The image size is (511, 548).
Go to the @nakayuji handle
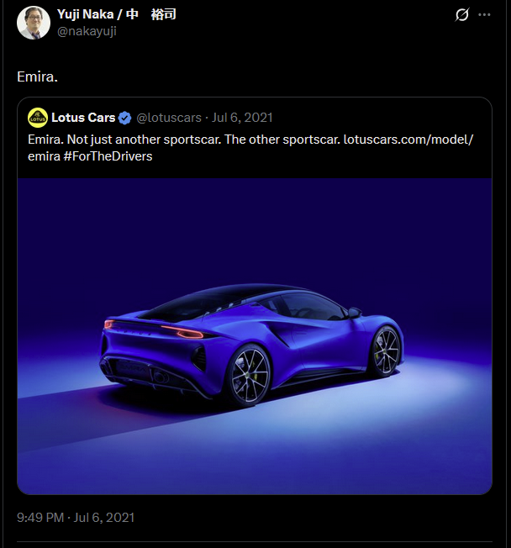pyautogui.click(x=87, y=31)
